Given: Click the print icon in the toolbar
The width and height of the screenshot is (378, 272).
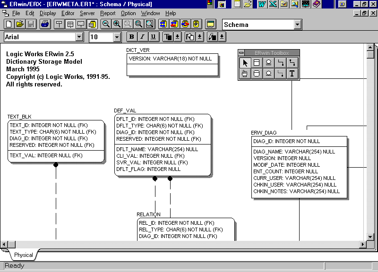Looking at the screenshot, I should [x=45, y=24].
